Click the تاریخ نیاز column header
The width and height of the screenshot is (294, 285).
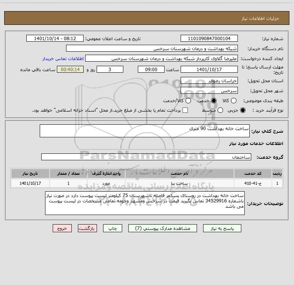point(30,173)
